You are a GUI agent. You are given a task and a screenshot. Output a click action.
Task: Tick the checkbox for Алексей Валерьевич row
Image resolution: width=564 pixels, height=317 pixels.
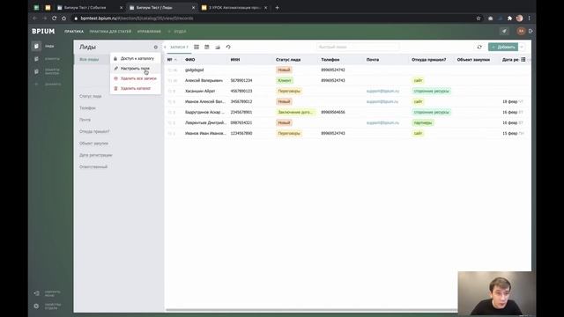[169, 80]
